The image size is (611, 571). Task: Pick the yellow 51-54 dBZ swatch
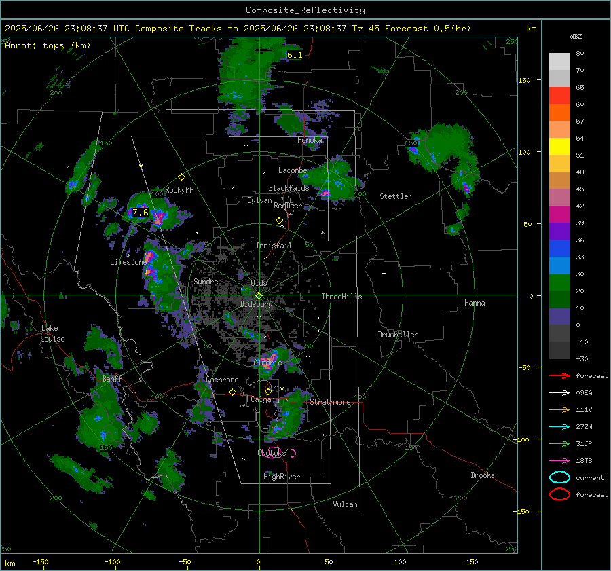pyautogui.click(x=559, y=147)
